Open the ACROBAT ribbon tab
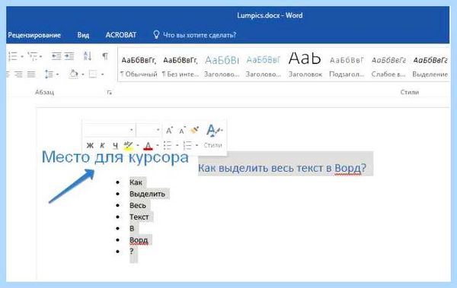Viewport: 457px width, 288px height. pos(121,35)
